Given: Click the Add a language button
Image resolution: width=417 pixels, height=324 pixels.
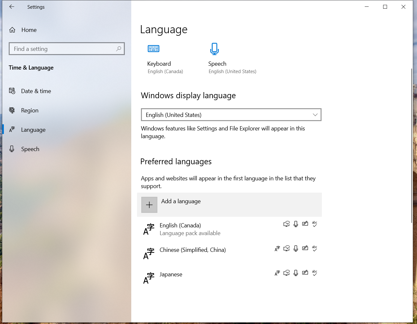Looking at the screenshot, I should click(181, 201).
